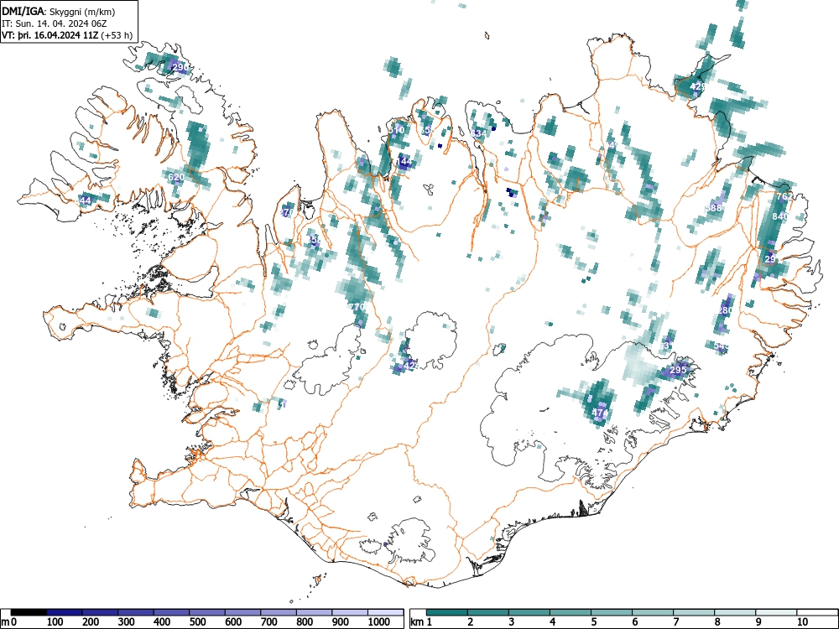The width and height of the screenshot is (839, 629).
Task: Select the 'km 1' label starting the kilometer legend
Action: [x=422, y=622]
